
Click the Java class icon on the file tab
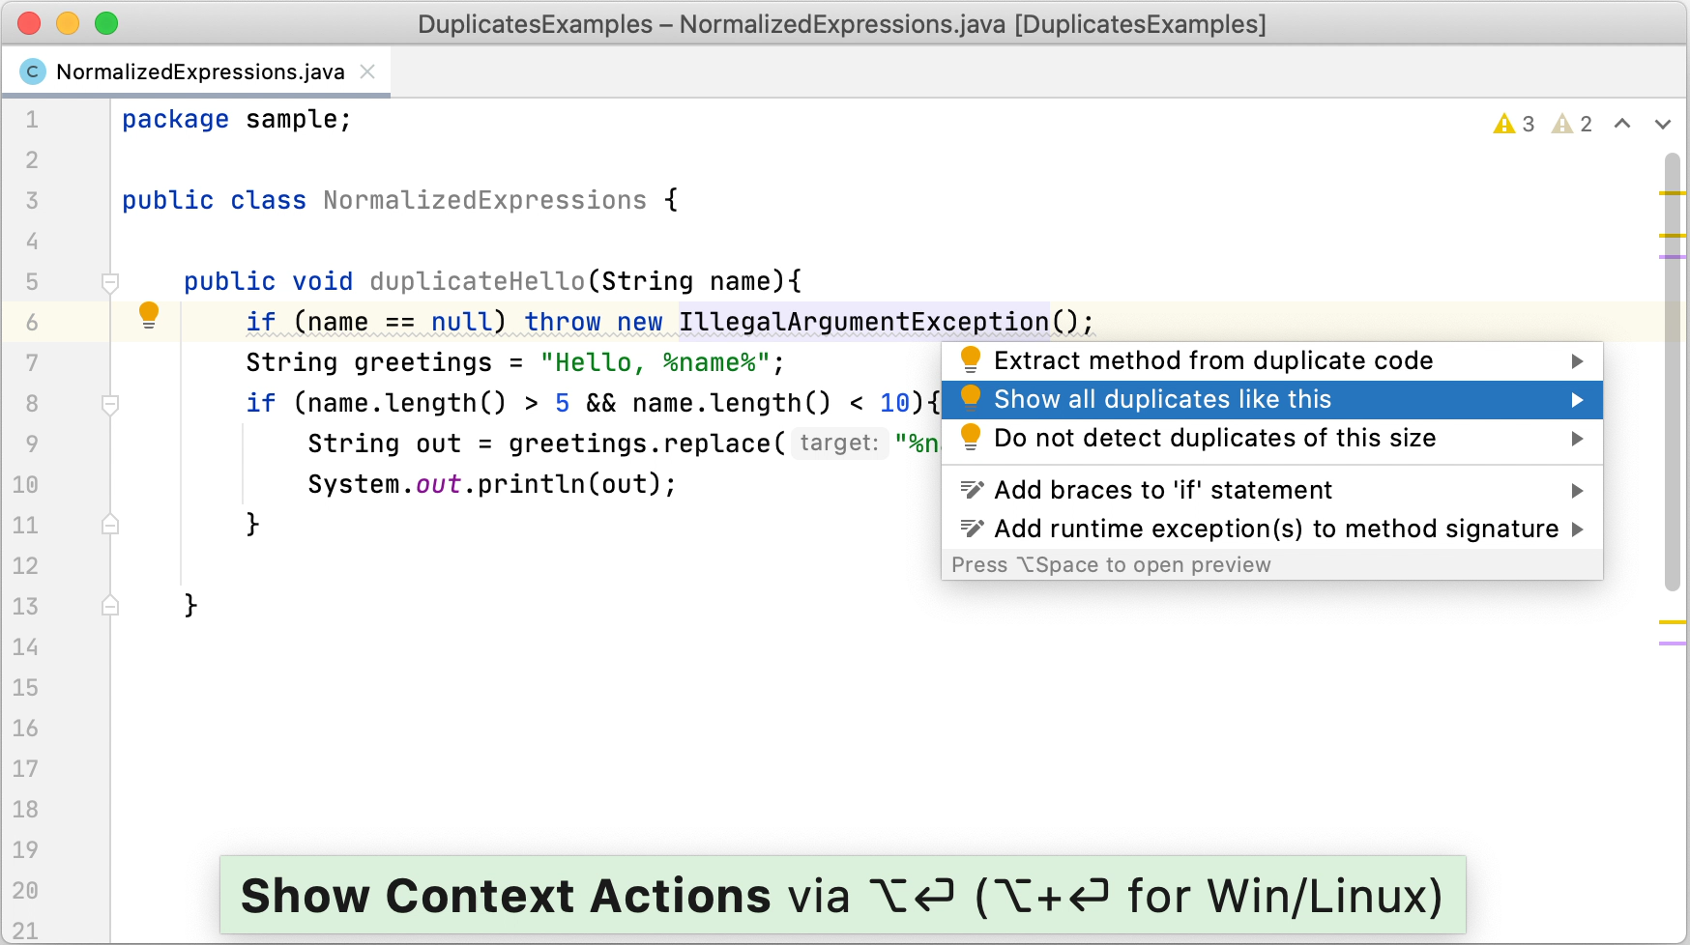click(x=32, y=71)
